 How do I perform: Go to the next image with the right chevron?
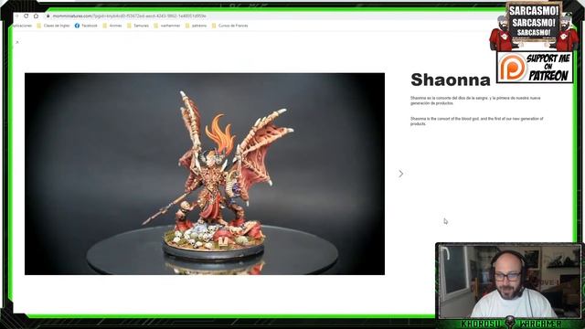[x=400, y=174]
